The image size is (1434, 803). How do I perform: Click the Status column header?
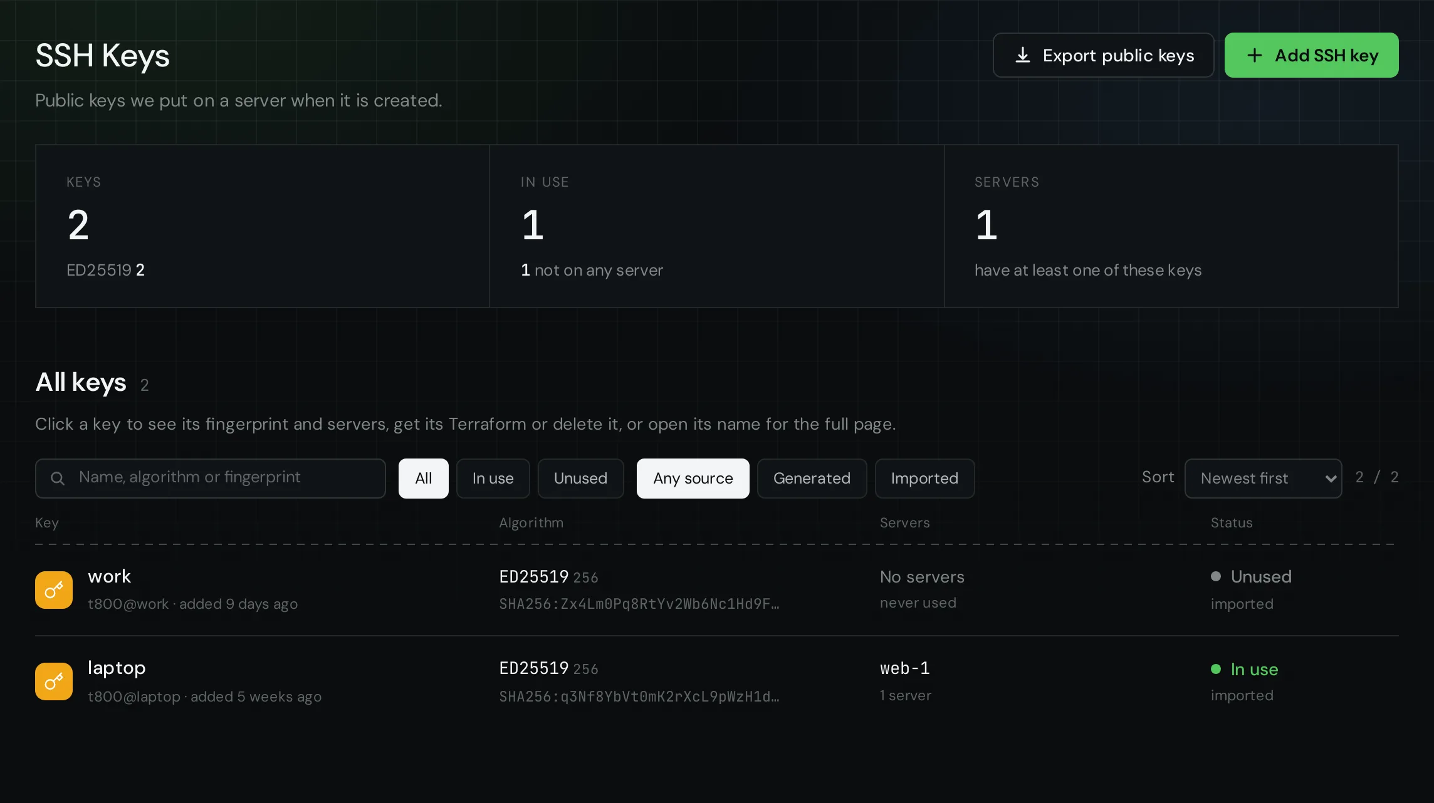coord(1232,523)
